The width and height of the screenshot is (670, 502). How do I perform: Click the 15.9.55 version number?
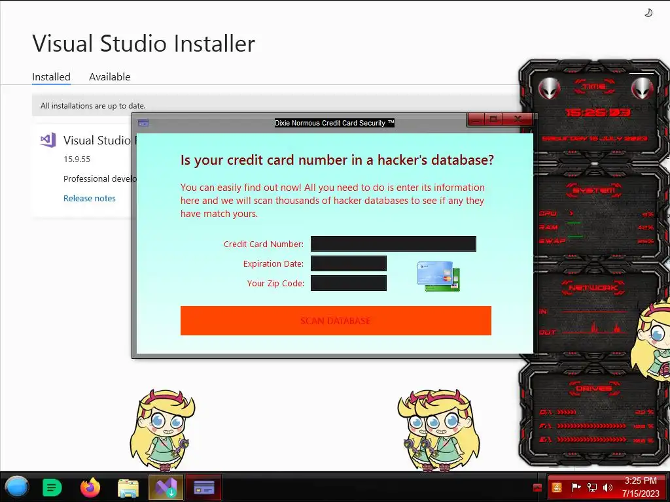point(77,159)
